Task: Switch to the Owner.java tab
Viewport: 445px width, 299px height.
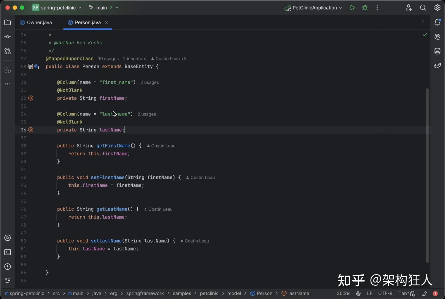Action: pyautogui.click(x=36, y=22)
